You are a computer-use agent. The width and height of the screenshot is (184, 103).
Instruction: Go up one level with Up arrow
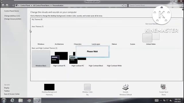point(13,5)
